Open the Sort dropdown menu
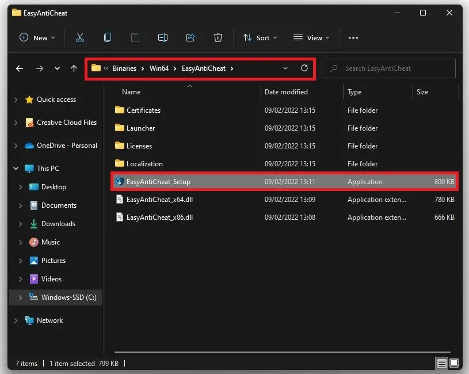 point(260,37)
